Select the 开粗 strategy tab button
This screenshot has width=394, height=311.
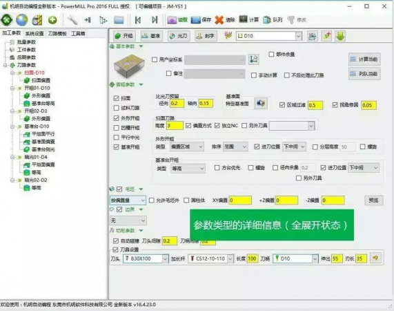point(124,36)
